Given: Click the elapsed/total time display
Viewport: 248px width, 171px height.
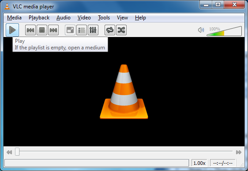Looking at the screenshot, I should 223,163.
